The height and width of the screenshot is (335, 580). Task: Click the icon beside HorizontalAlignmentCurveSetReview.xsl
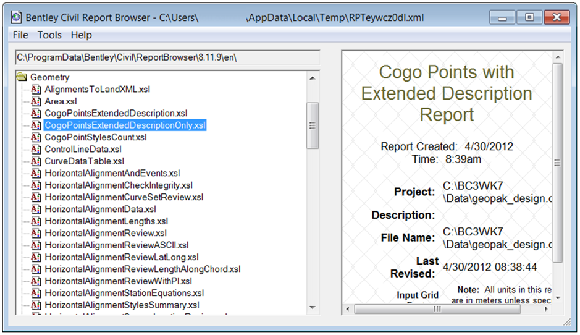[x=36, y=197]
